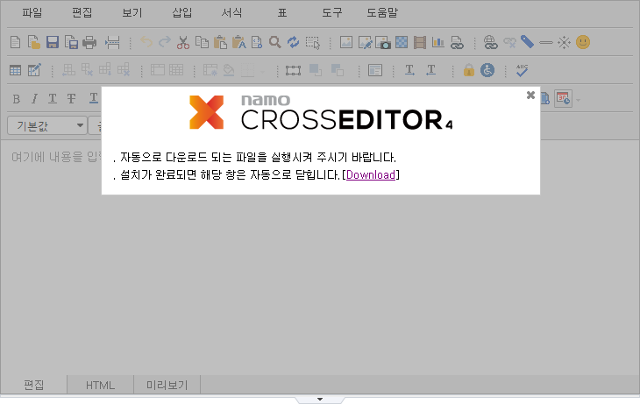This screenshot has width=640, height=404.
Task: Undo the last action
Action: (x=146, y=42)
